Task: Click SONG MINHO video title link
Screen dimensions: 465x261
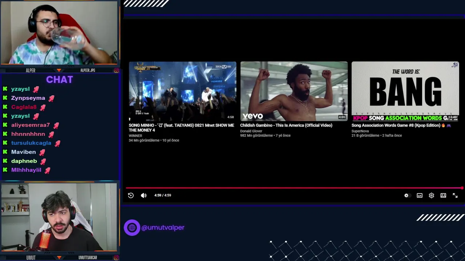Action: (181, 128)
